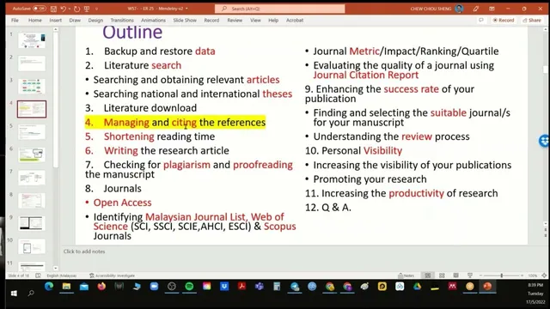
Task: Start presentation from beginning icon
Action: pyautogui.click(x=87, y=9)
